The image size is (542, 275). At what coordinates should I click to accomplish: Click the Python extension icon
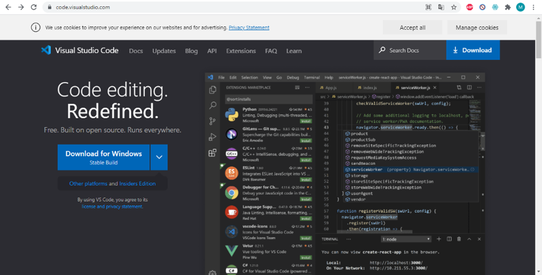pyautogui.click(x=232, y=115)
